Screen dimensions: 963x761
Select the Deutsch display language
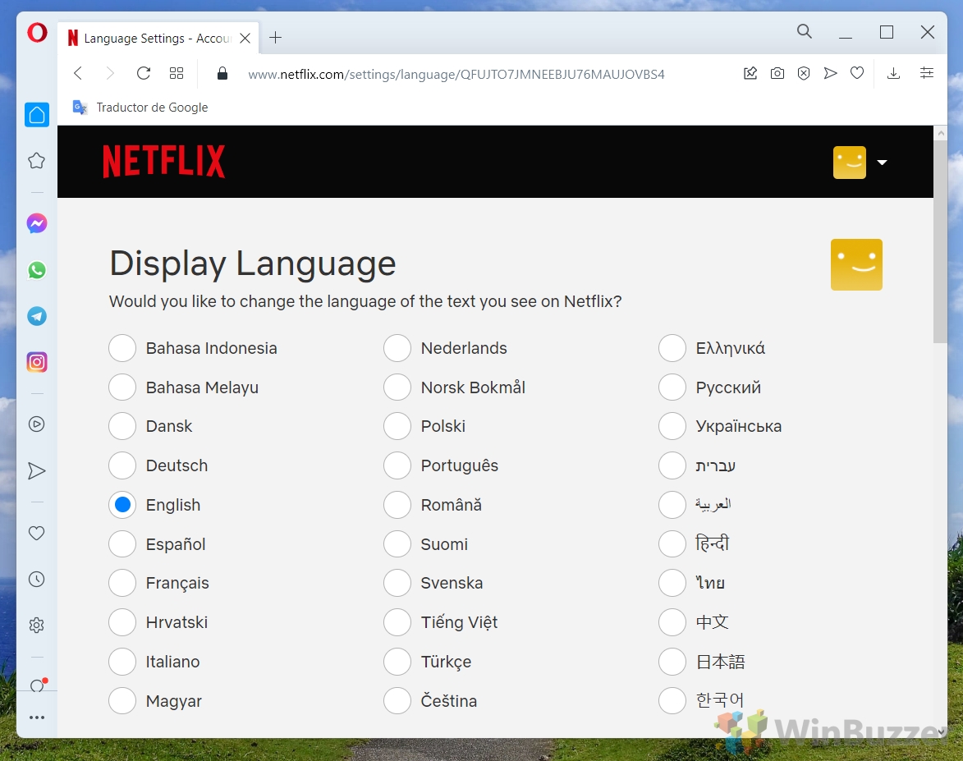(122, 465)
